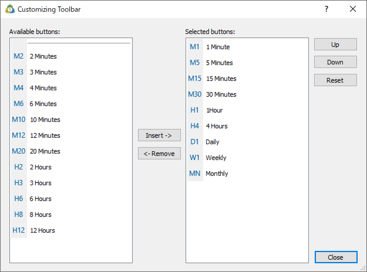Image resolution: width=367 pixels, height=272 pixels.
Task: Select '12 Minutes' in Available buttons
Action: pos(45,135)
